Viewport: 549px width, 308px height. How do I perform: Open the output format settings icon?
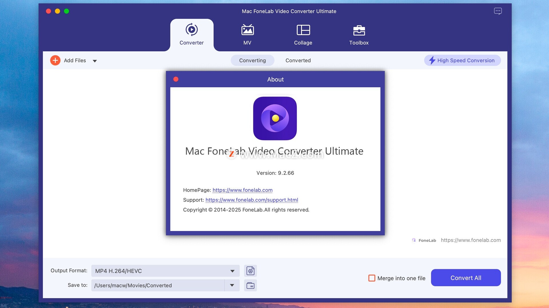click(x=250, y=271)
